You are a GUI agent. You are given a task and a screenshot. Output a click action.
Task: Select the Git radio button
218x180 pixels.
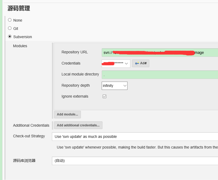pos(9,28)
